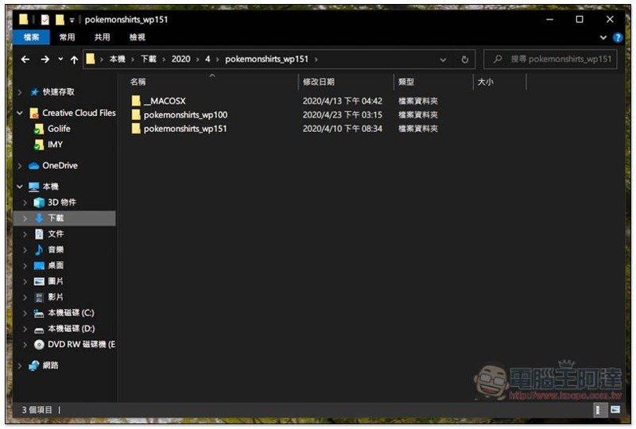The width and height of the screenshot is (636, 429).
Task: Select the pokemonshirts_wp151 folder icon in file list
Action: tap(136, 129)
